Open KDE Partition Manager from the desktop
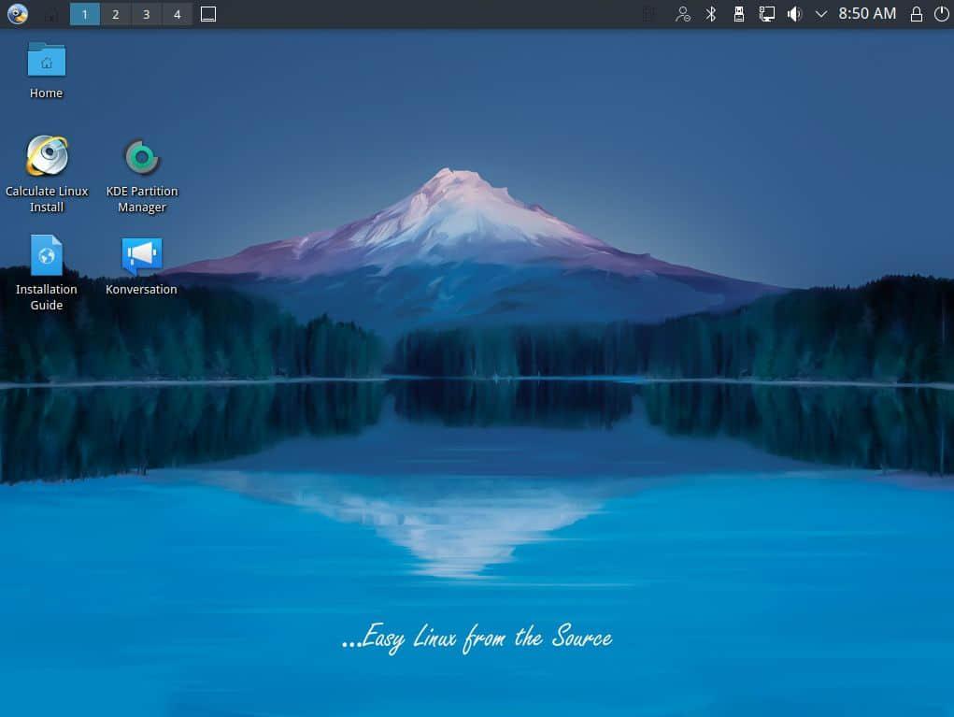Viewport: 954px width, 717px height. (x=142, y=157)
